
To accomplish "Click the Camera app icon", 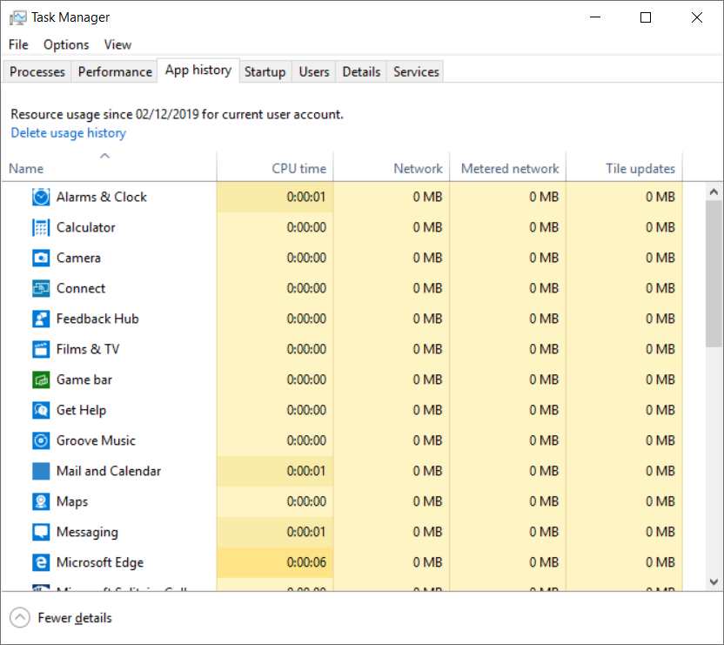I will pos(41,258).
